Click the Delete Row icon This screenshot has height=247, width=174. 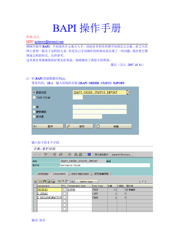[x=53, y=182]
